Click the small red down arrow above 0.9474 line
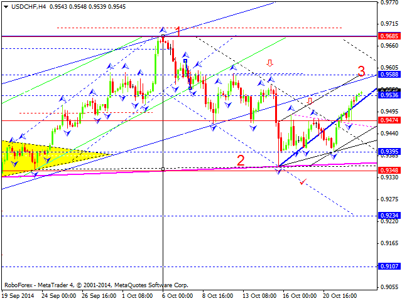 310,101
